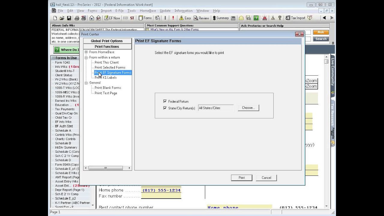This screenshot has height=216, width=384.
Task: Open the Summary dollar icon
Action: (x=221, y=18)
